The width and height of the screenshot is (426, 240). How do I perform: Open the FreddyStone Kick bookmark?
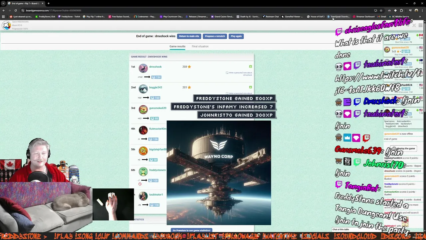tap(45, 17)
